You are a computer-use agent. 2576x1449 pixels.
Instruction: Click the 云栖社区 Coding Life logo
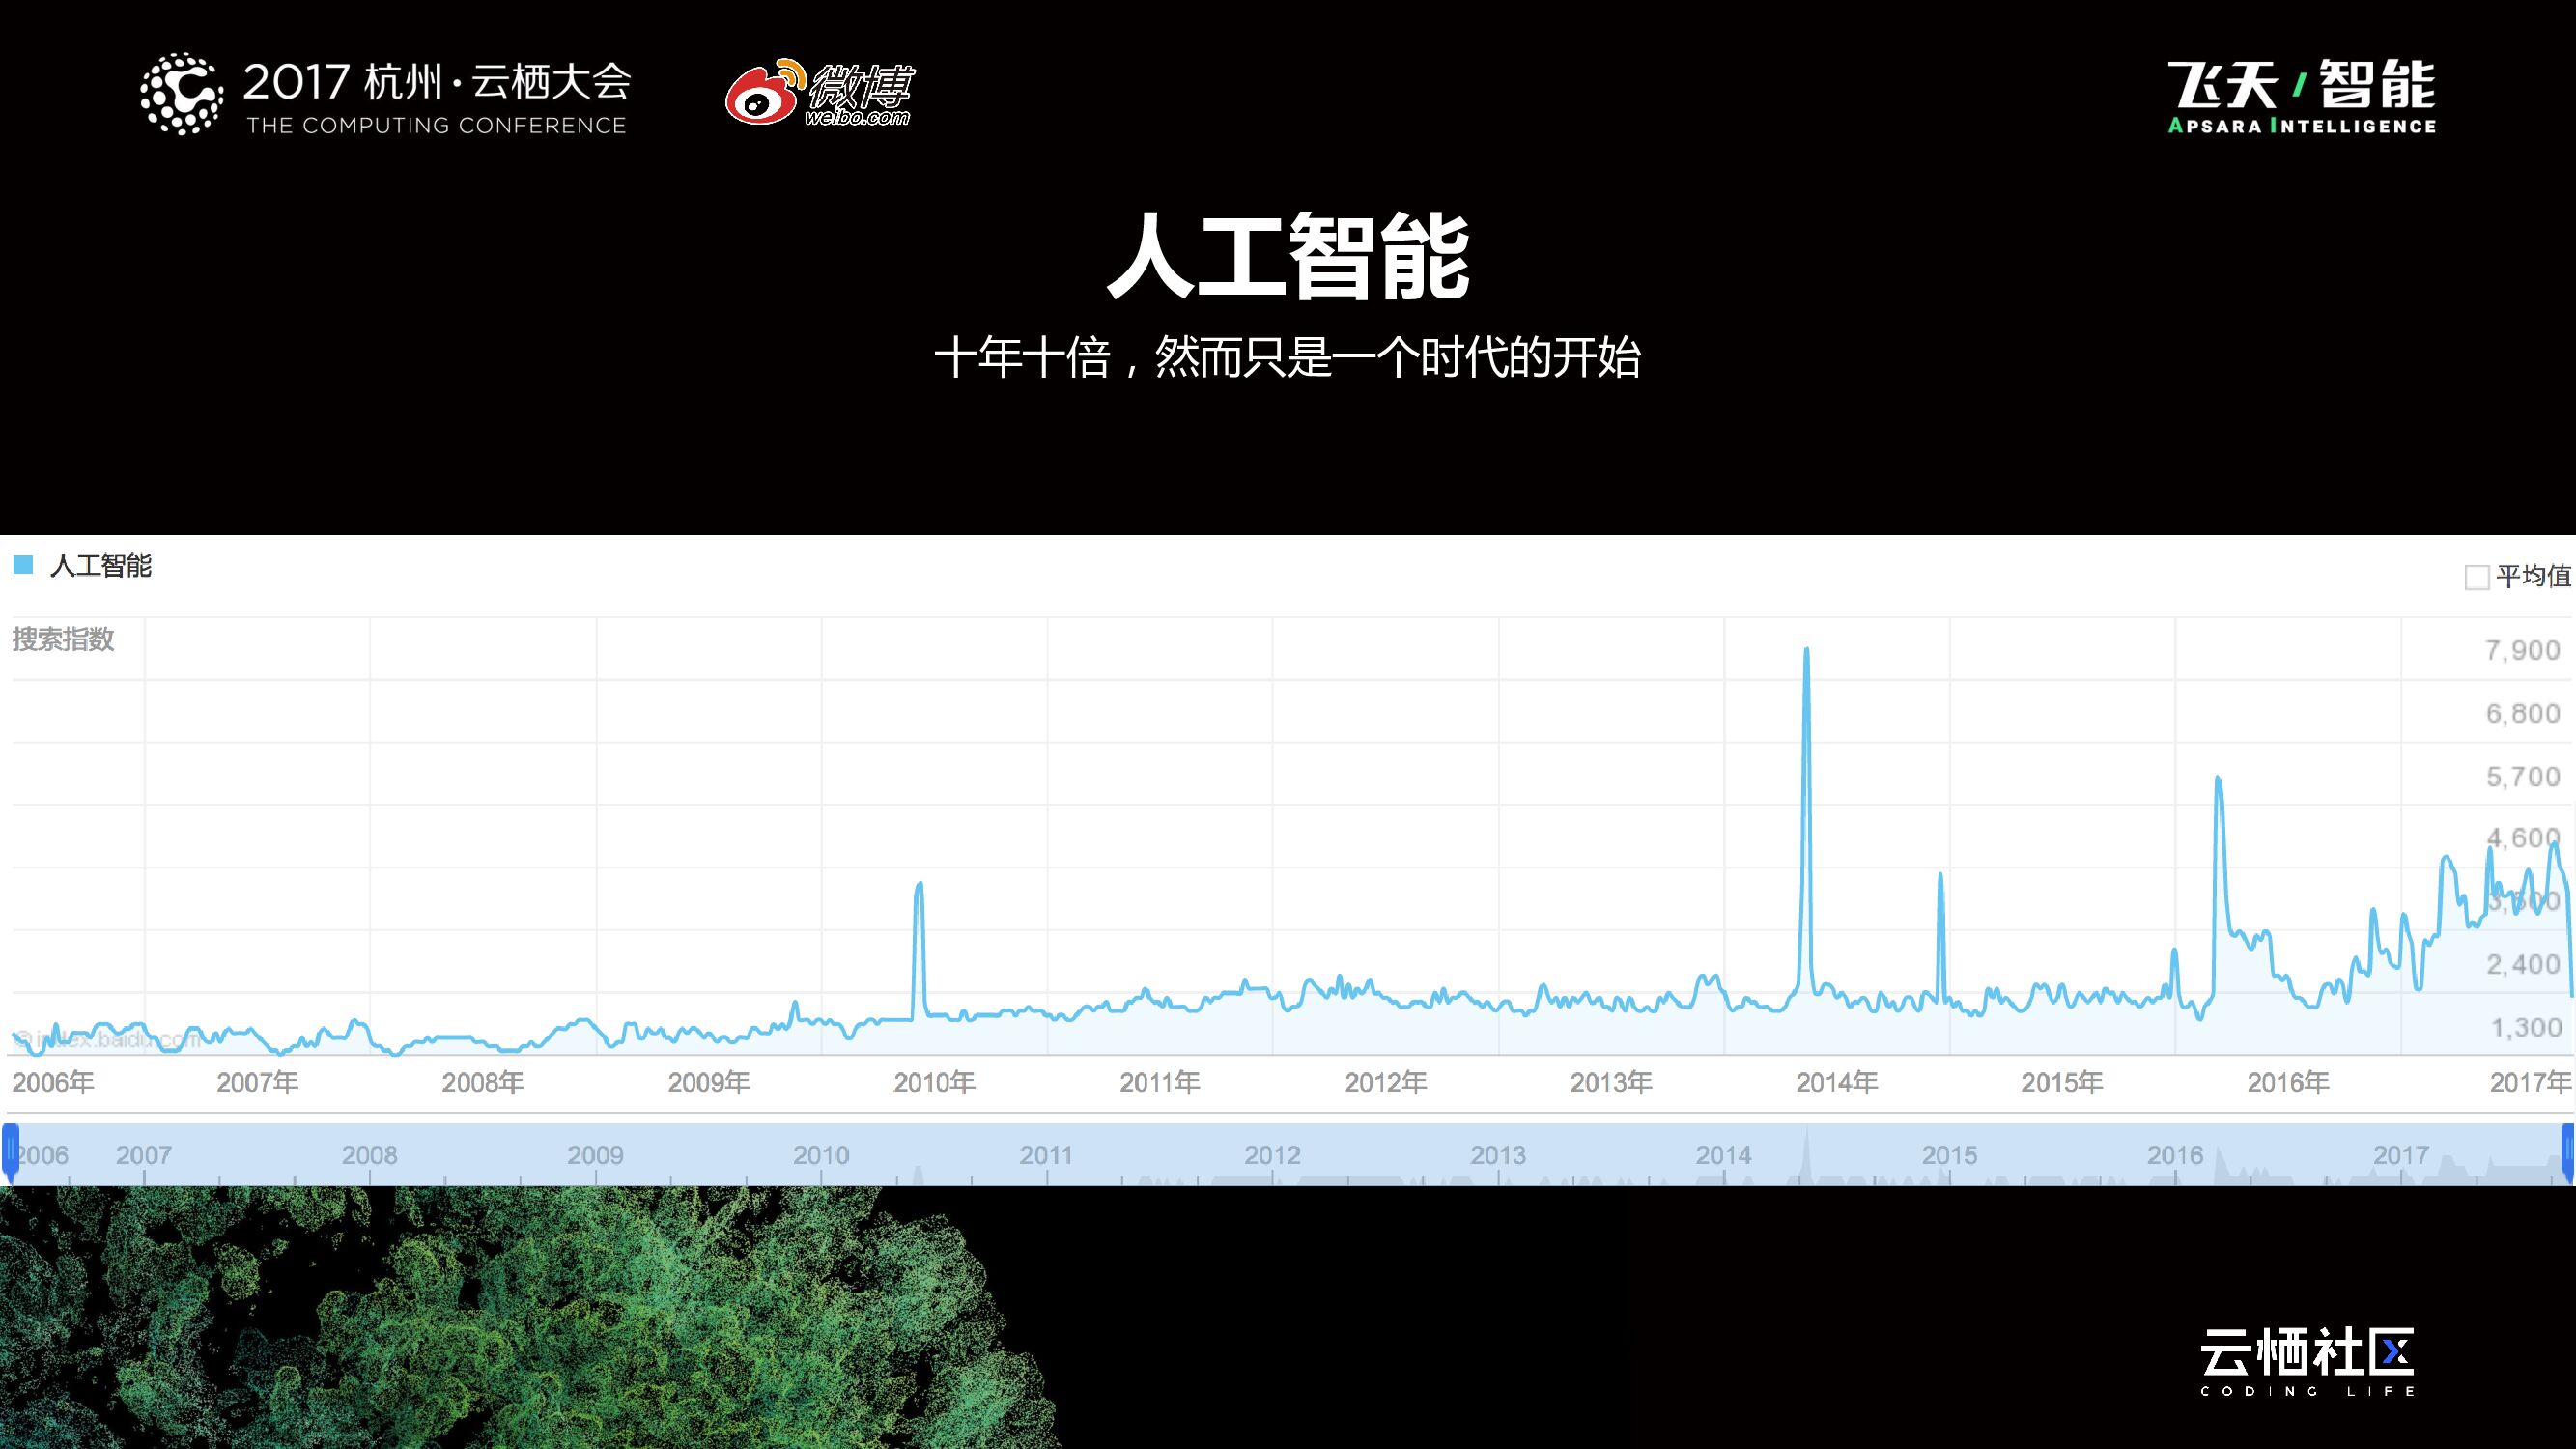(2307, 1361)
